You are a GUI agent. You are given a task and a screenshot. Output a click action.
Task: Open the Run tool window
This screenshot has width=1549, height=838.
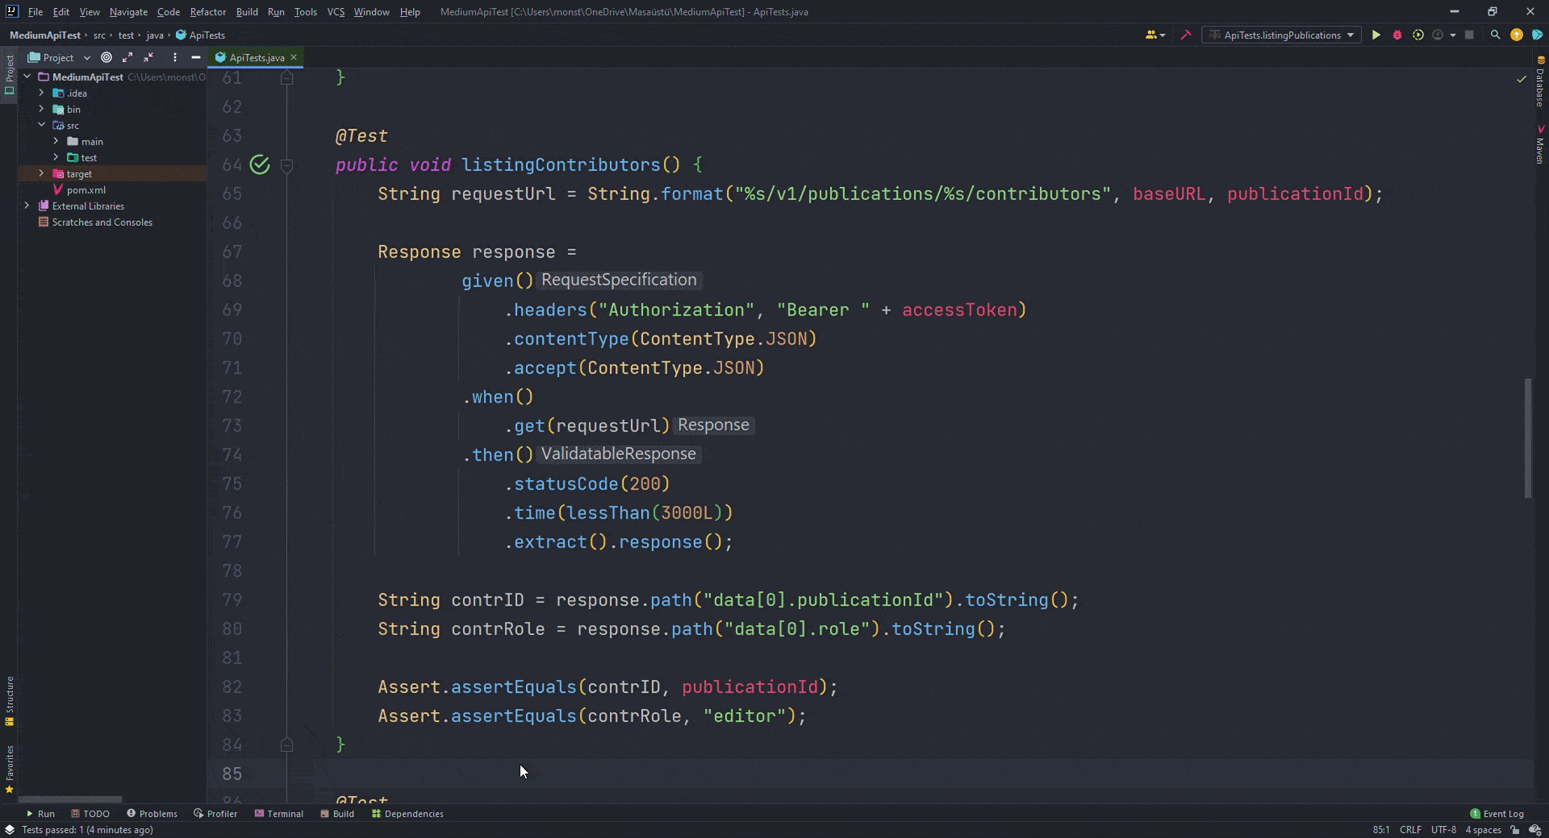point(40,814)
